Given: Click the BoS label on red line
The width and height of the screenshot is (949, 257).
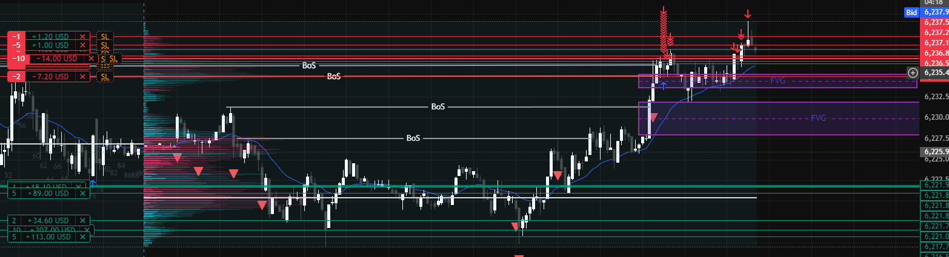Looking at the screenshot, I should (334, 77).
